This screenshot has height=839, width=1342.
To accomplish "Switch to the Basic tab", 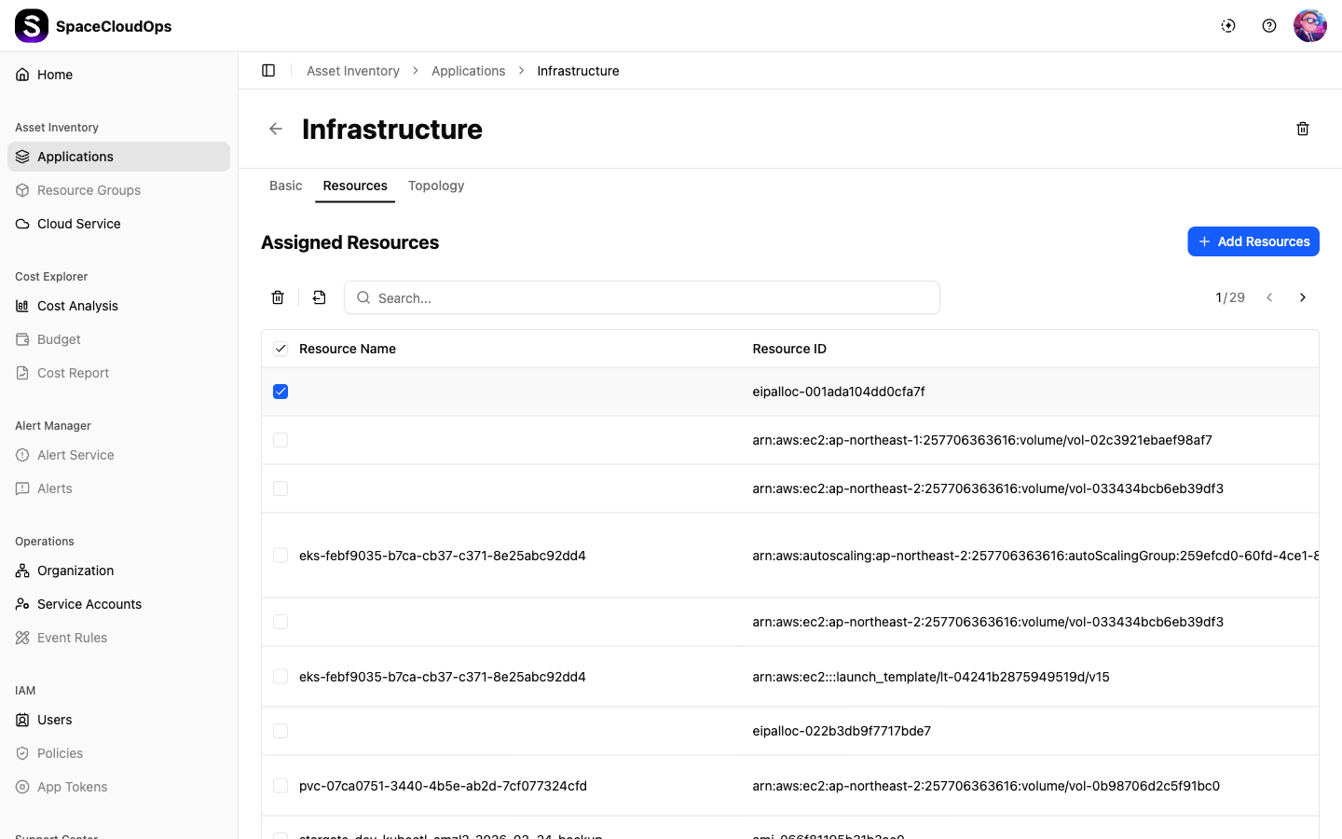I will [x=285, y=186].
